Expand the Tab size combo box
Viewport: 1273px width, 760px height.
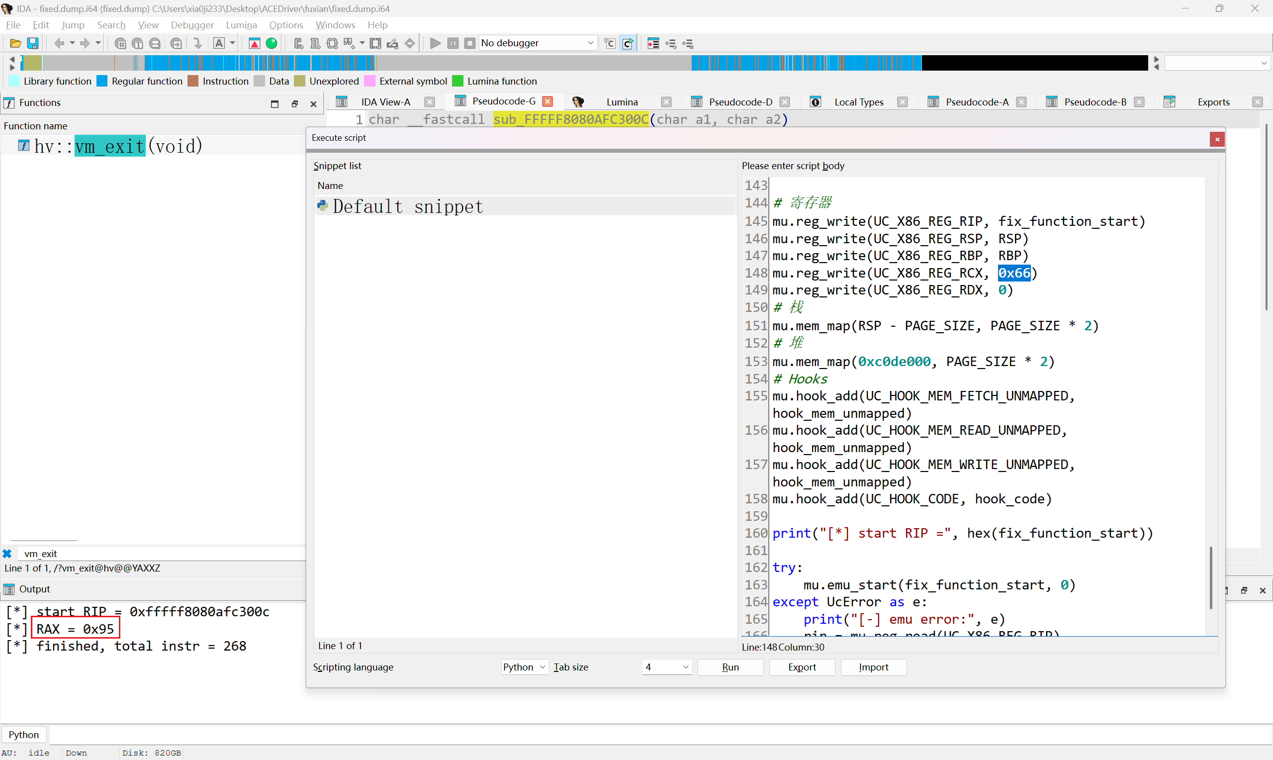pos(685,667)
